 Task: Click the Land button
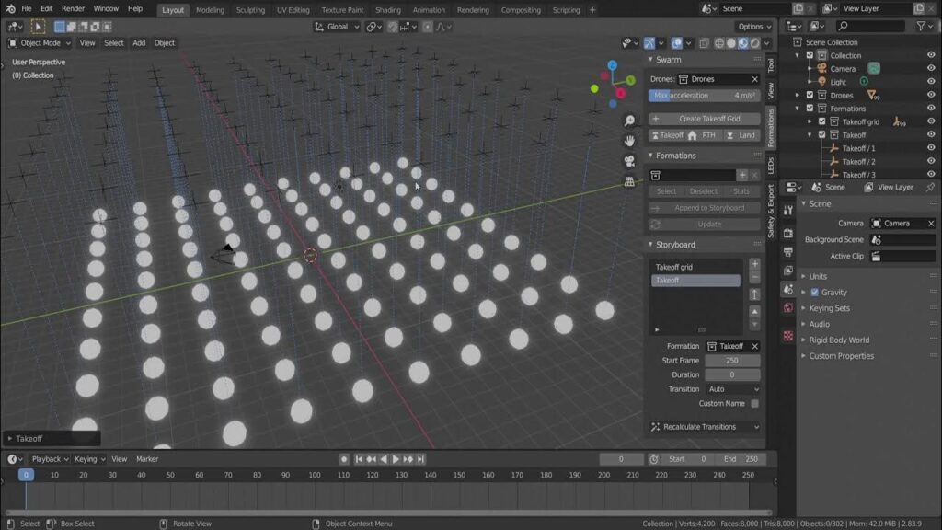tap(741, 135)
